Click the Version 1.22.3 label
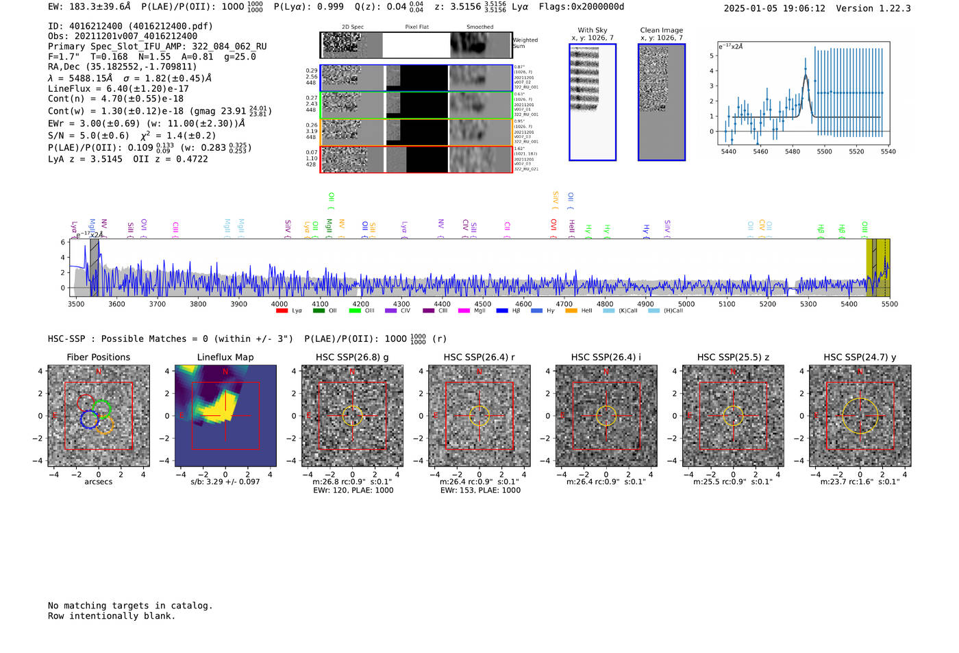Viewport: 959px width, 653px height. tap(873, 8)
